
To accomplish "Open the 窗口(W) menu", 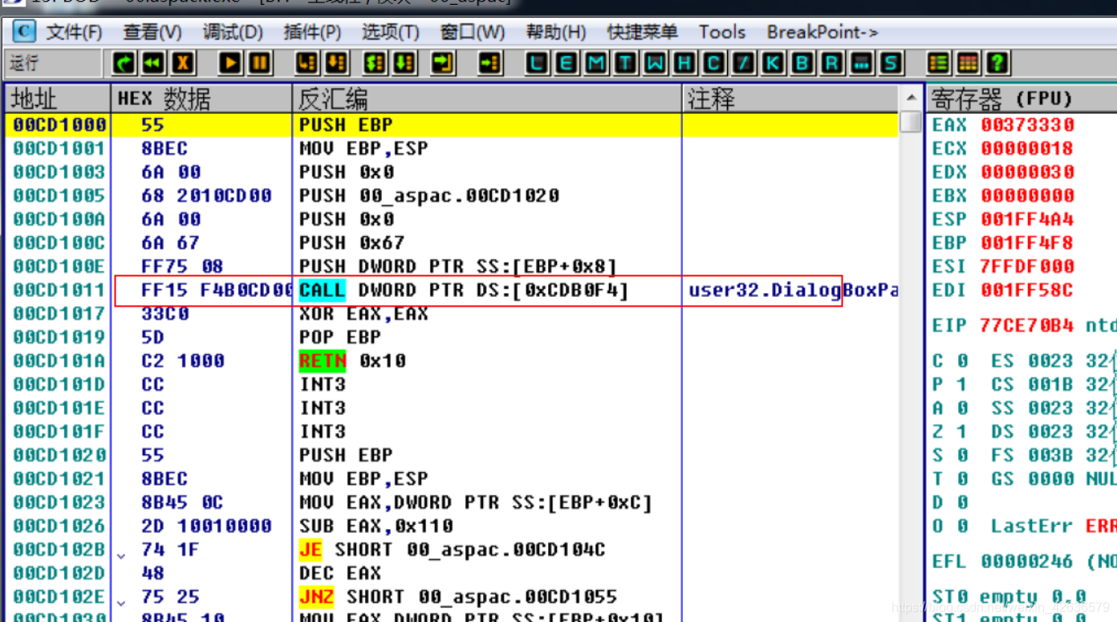I will [473, 32].
